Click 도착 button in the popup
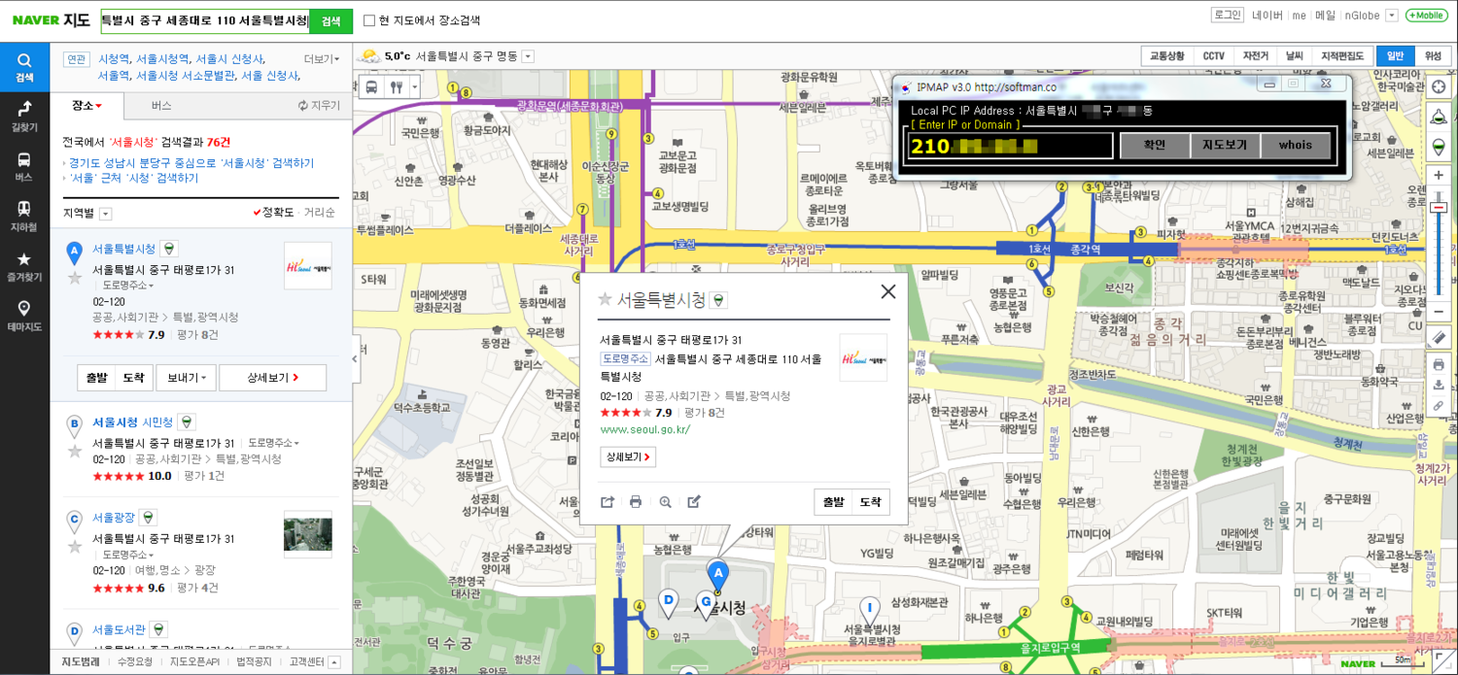The height and width of the screenshot is (675, 1458). [870, 502]
